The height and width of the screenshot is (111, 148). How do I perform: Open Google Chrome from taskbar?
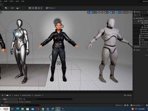[43, 109]
